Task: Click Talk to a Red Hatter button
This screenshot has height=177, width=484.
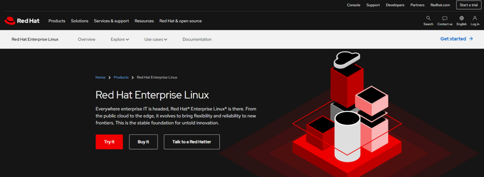Action: click(x=192, y=142)
